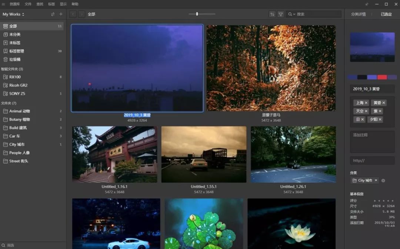Open the My Works library dropdown
Image resolution: width=400 pixels, height=249 pixels.
click(14, 14)
